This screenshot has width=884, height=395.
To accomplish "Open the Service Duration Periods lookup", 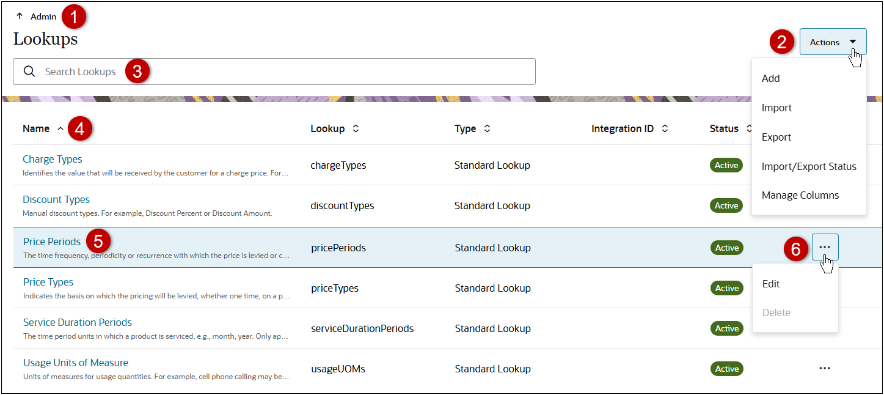I will 77,322.
